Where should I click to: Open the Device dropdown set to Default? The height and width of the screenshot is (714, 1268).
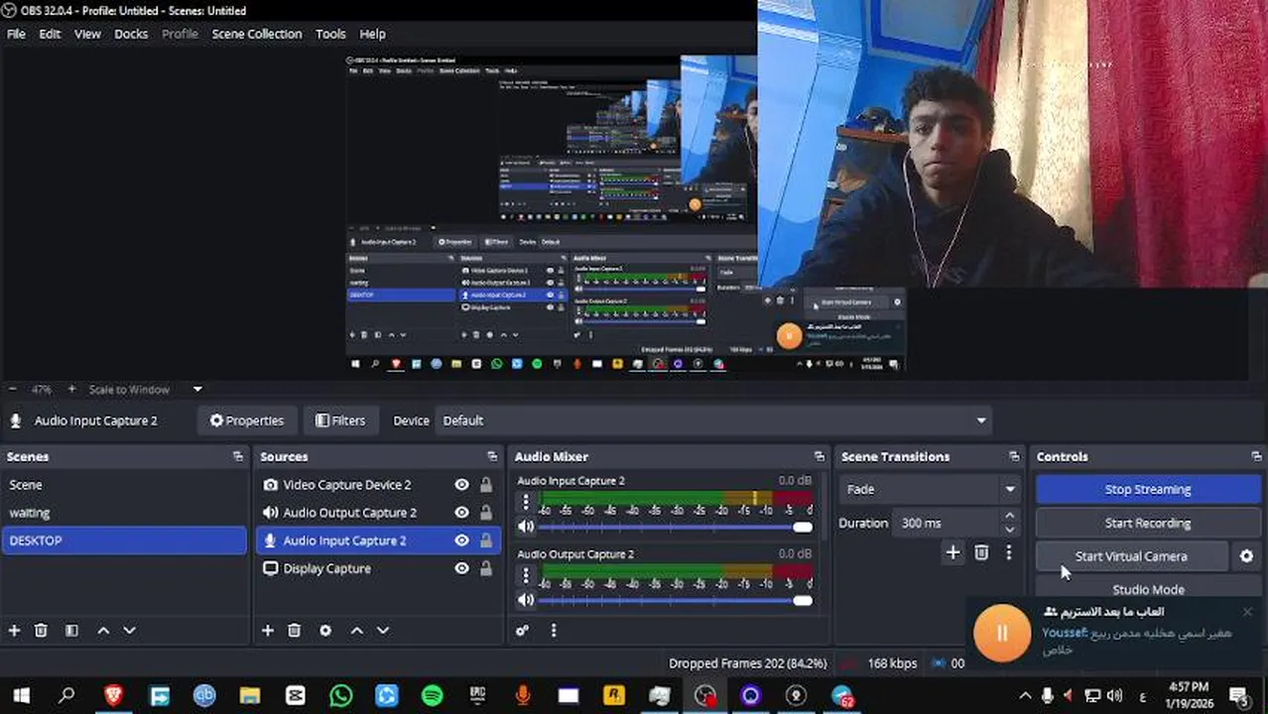tap(713, 420)
